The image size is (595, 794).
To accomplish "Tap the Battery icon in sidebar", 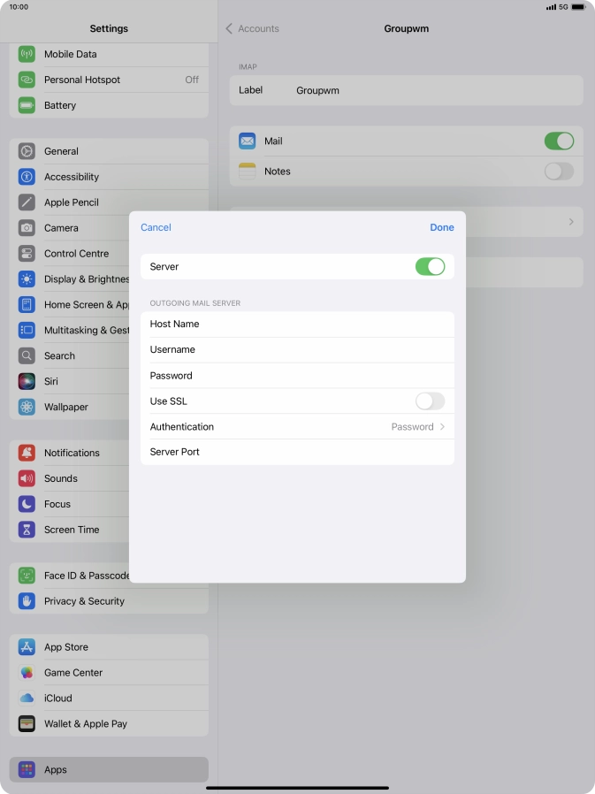I will 27,105.
